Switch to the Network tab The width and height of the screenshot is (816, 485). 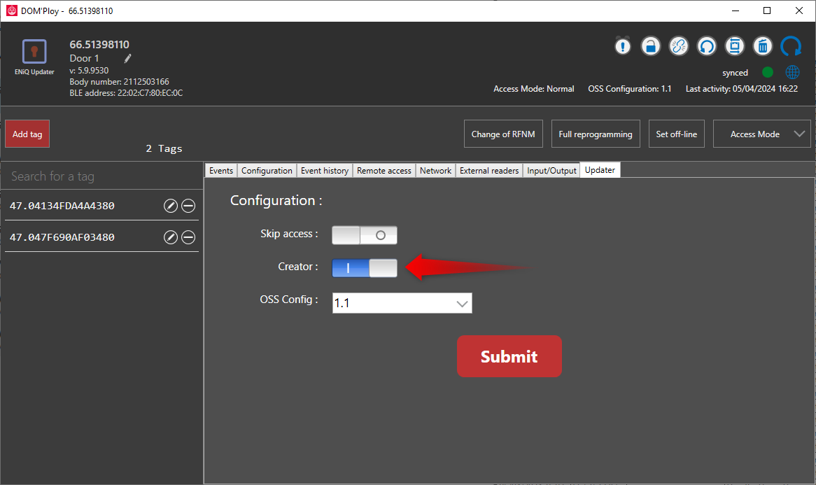tap(435, 171)
